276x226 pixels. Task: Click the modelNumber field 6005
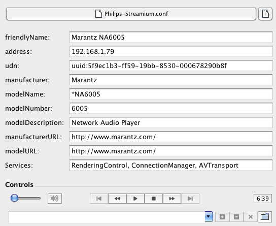[x=171, y=108]
